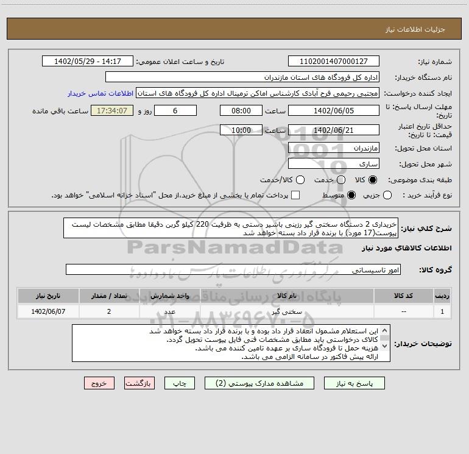Click the خروج exit button
This screenshot has height=454, width=469.
[99, 383]
